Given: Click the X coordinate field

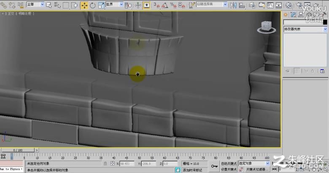Looking at the screenshot, I should [127, 164].
